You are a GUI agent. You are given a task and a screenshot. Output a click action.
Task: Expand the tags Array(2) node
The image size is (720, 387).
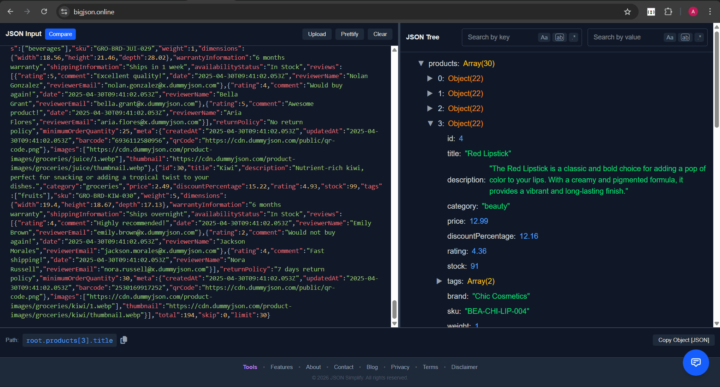click(439, 281)
